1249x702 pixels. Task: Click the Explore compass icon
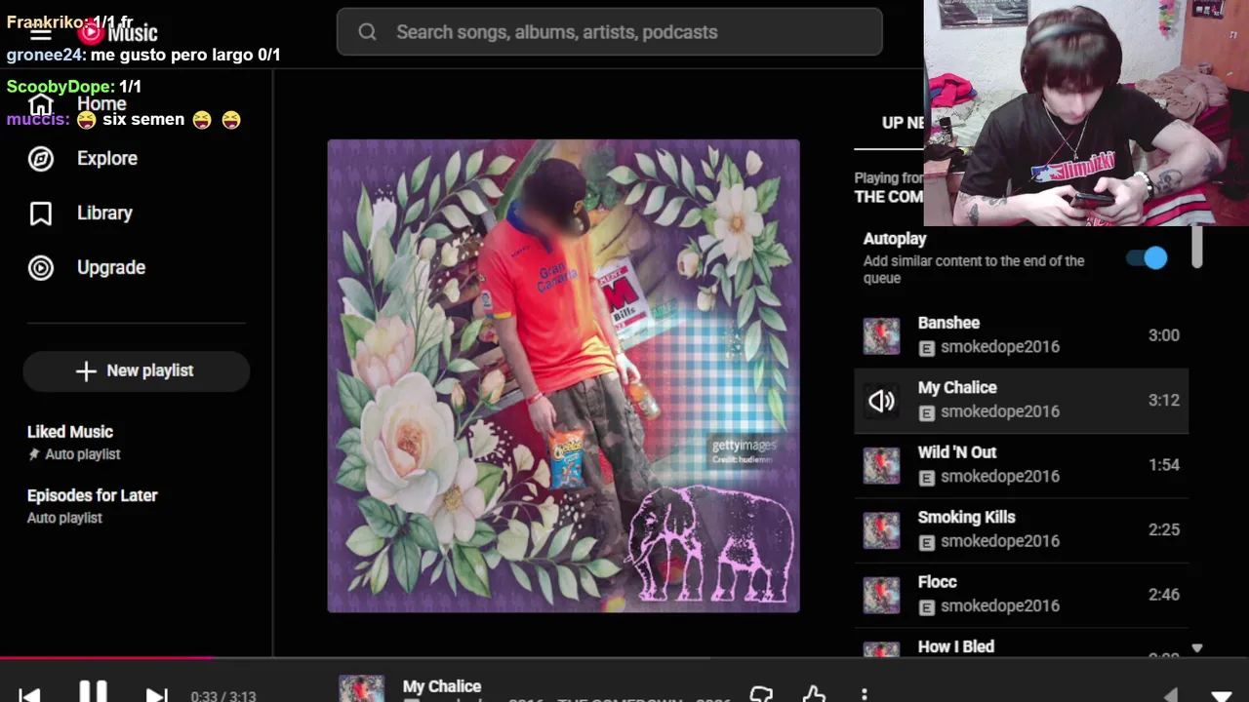[41, 158]
